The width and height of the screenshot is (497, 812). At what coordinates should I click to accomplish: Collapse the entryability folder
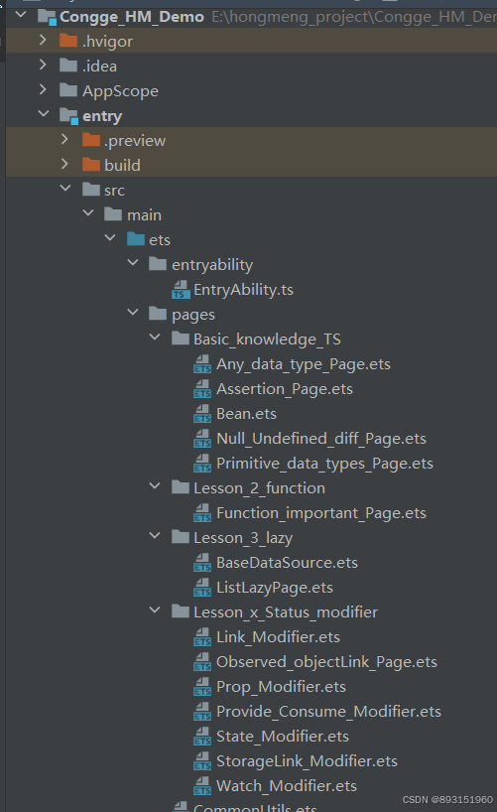(x=133, y=262)
